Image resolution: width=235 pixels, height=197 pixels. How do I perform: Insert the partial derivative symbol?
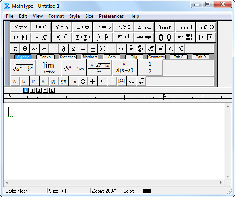click(x=64, y=49)
